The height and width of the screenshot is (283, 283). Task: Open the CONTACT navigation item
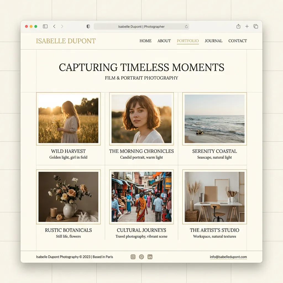point(237,41)
